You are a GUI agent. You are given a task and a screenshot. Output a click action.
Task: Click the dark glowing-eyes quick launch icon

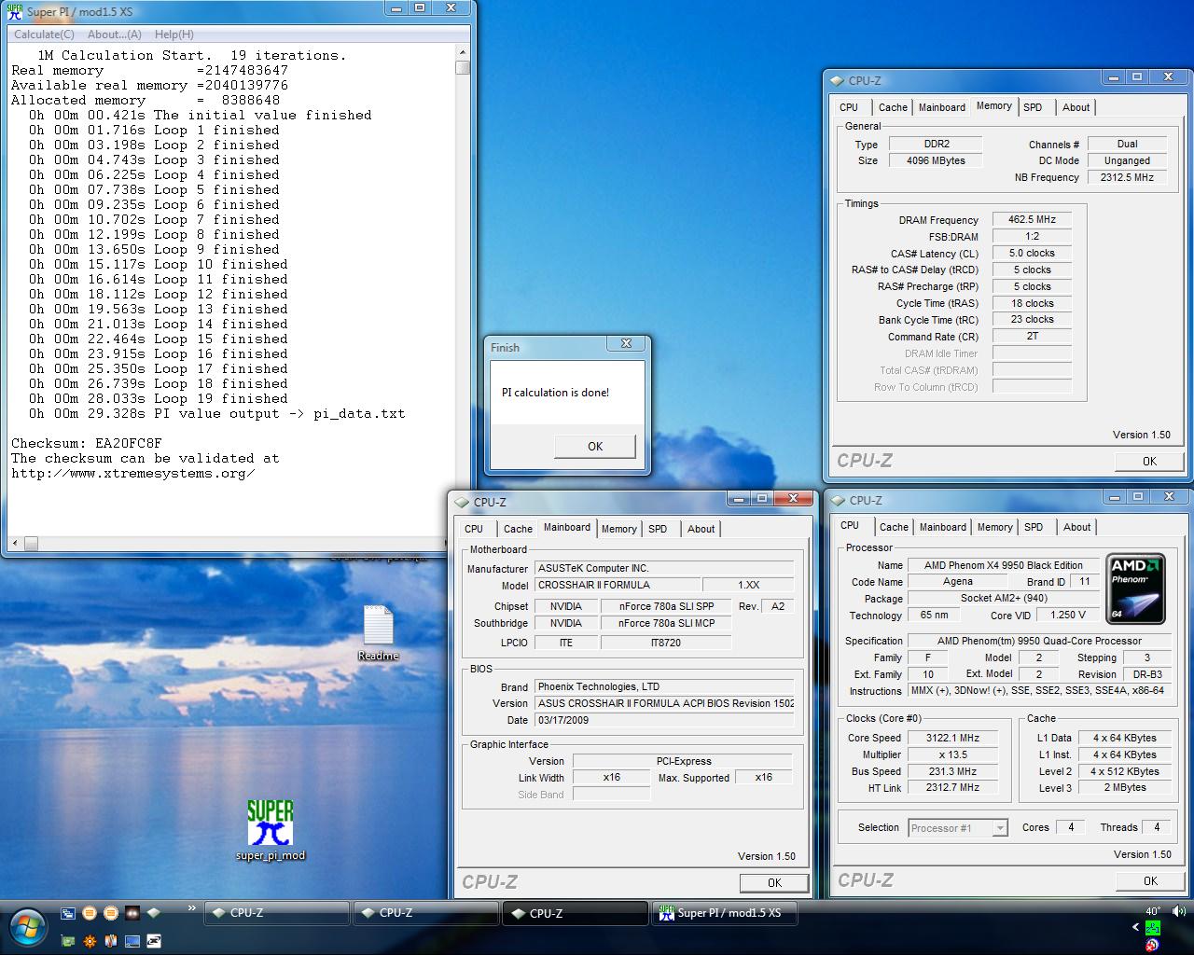132,913
